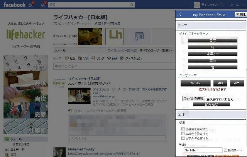Click the profile avatar in the top bar
247x157 pixels.
pyautogui.click(x=197, y=5)
